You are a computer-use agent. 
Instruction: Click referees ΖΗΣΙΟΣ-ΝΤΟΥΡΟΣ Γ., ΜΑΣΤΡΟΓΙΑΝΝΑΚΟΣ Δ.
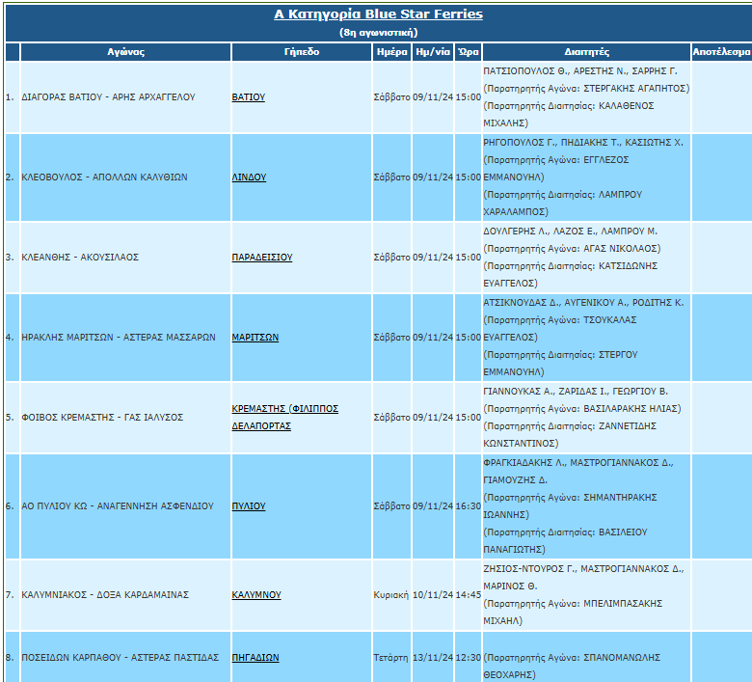[x=583, y=569]
